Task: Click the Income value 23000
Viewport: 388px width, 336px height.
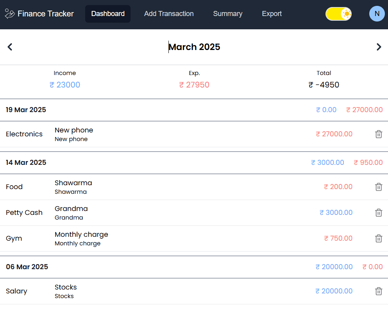Action: tap(65, 85)
